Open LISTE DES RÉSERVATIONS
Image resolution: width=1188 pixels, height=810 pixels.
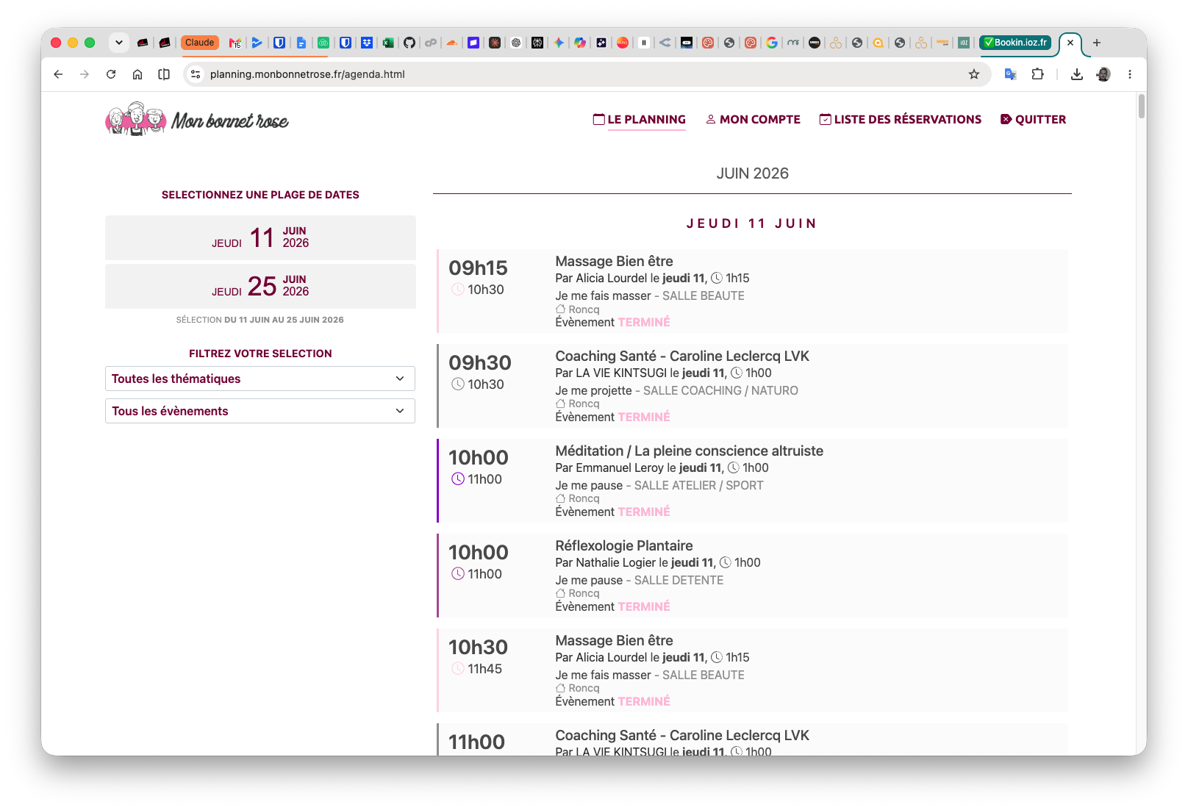coord(901,119)
